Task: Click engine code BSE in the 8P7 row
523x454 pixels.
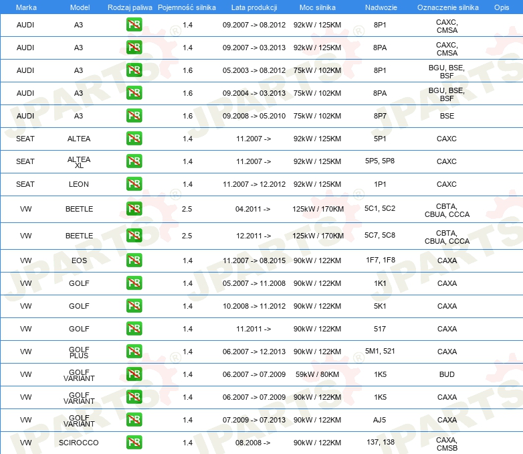Action: 447,116
